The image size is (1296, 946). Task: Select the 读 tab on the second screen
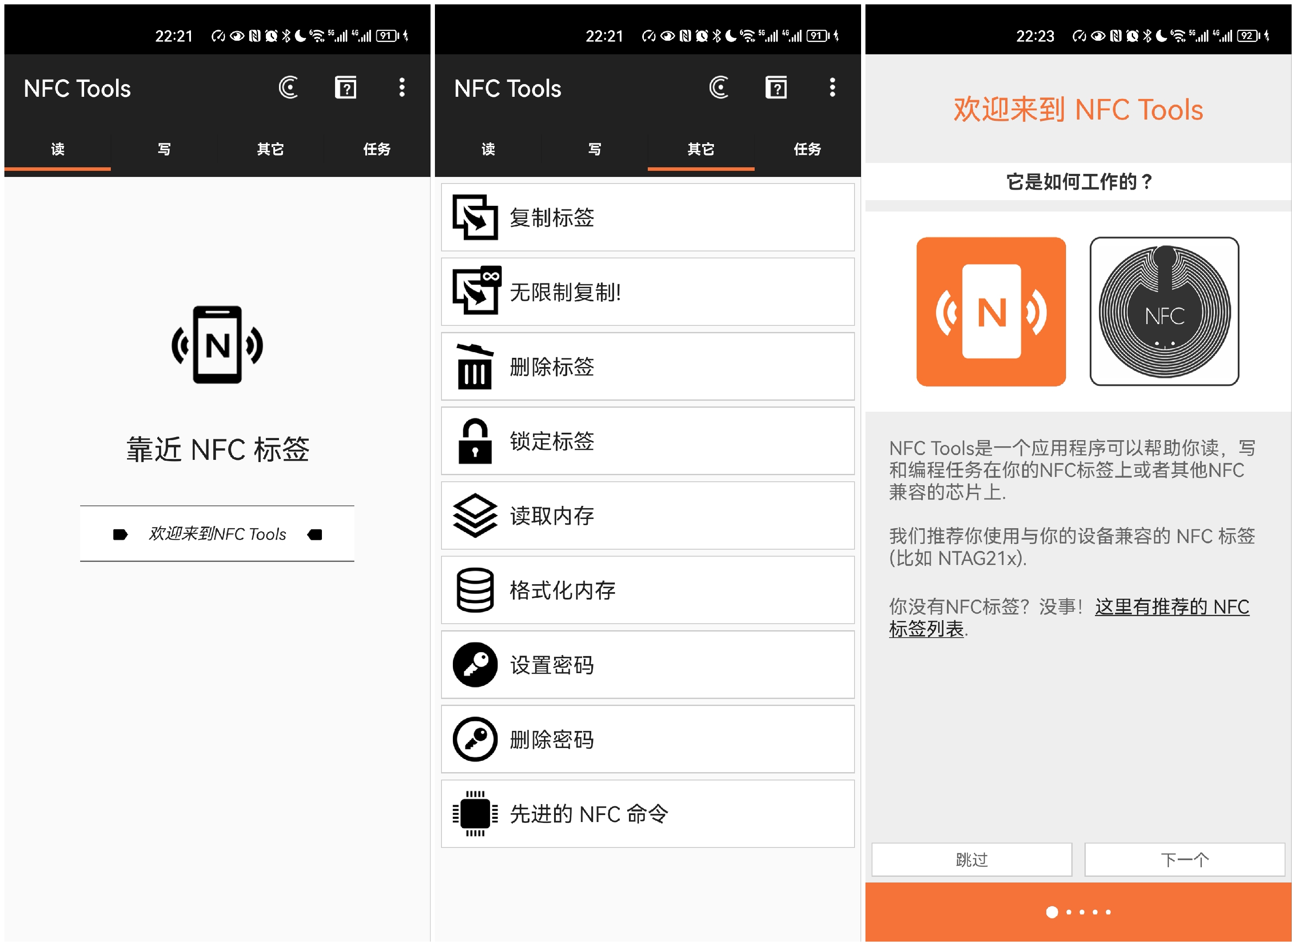click(x=488, y=149)
